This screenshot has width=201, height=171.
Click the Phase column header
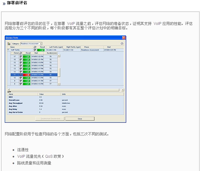coord(87,47)
